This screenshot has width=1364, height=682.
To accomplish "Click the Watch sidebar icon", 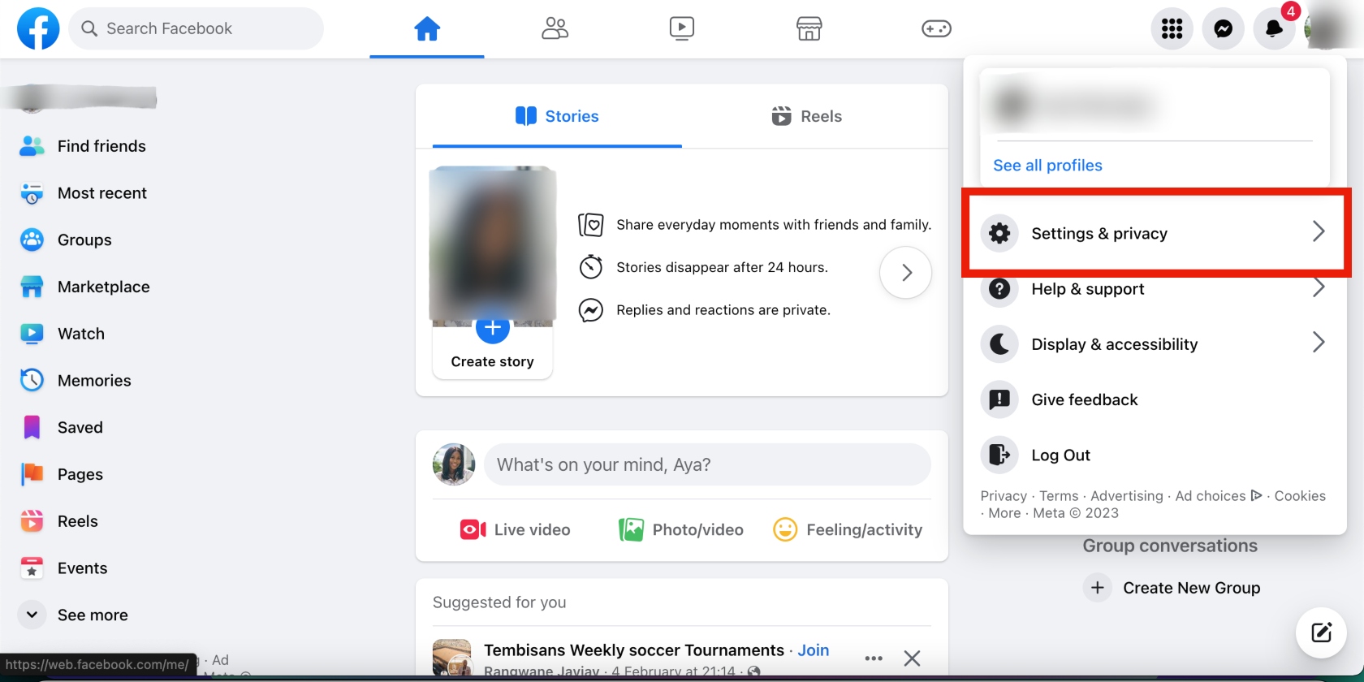I will coord(32,334).
